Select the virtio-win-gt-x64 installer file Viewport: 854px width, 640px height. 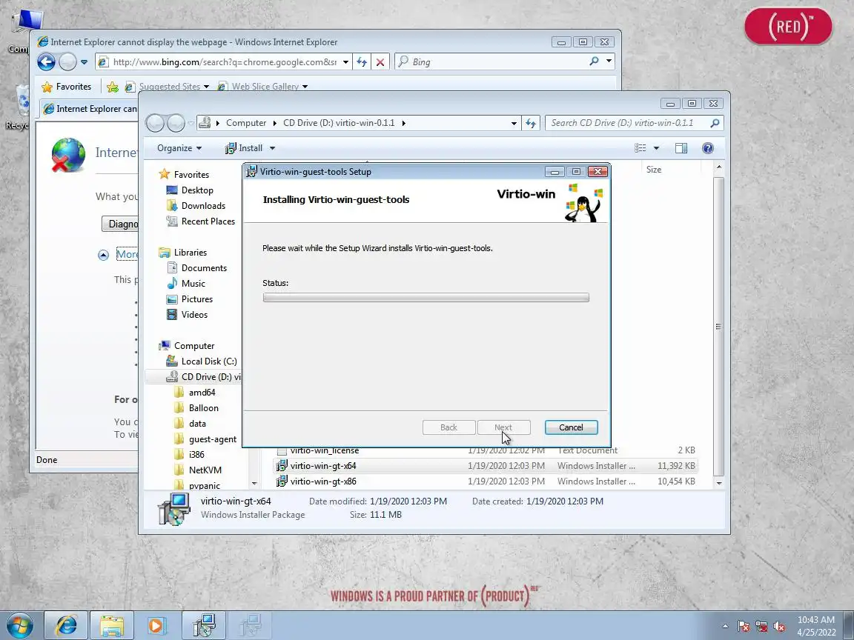coord(486,466)
